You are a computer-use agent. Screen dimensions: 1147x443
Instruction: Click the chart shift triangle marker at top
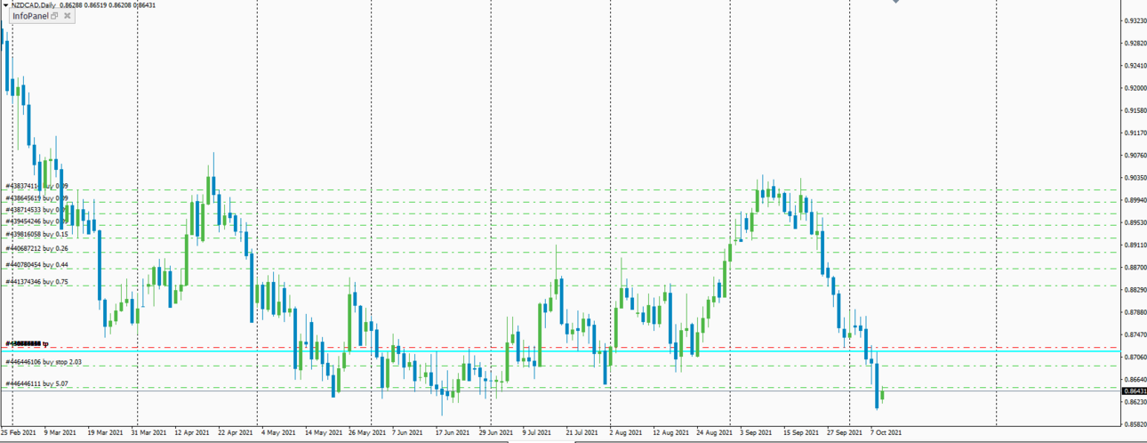coord(896,3)
